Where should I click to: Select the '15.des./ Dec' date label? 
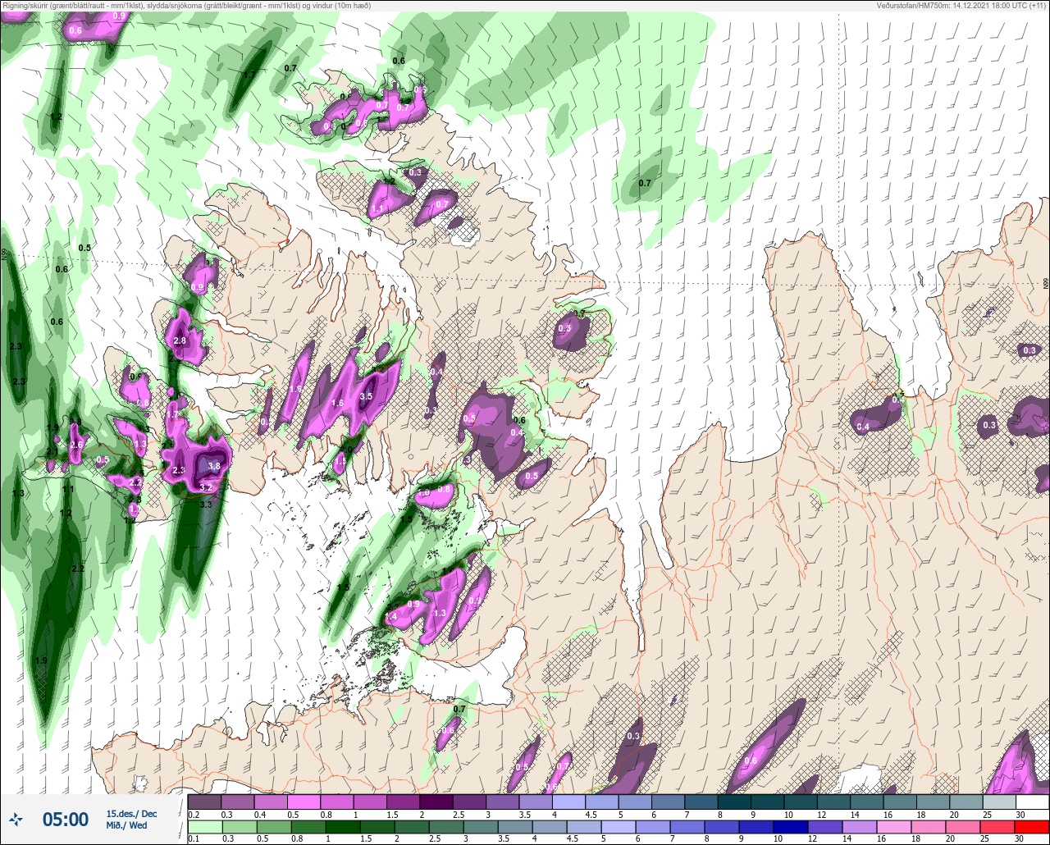click(131, 814)
